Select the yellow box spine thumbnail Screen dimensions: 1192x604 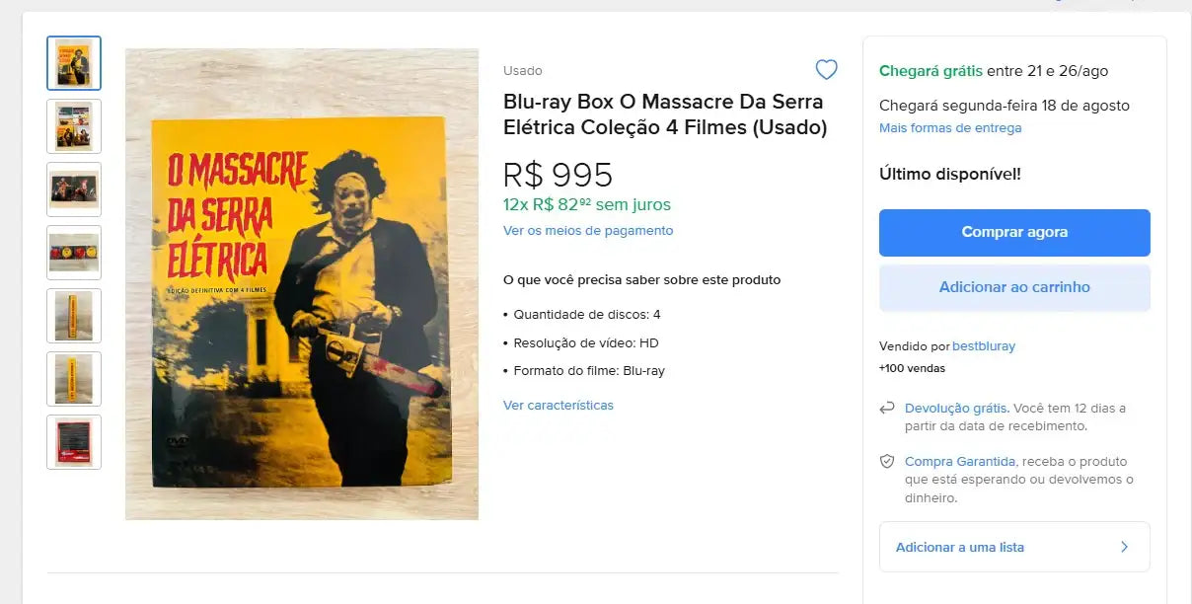(74, 316)
